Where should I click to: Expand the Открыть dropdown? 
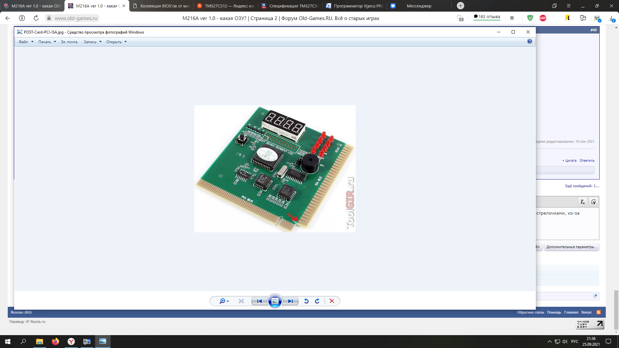tap(116, 42)
